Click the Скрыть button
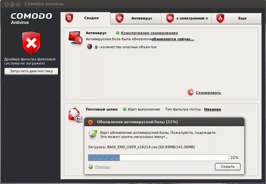 click(x=228, y=167)
